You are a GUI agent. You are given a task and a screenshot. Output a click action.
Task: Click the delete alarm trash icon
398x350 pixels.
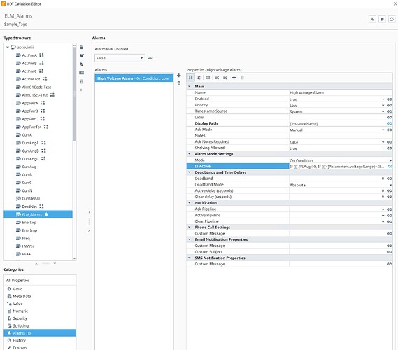179,83
